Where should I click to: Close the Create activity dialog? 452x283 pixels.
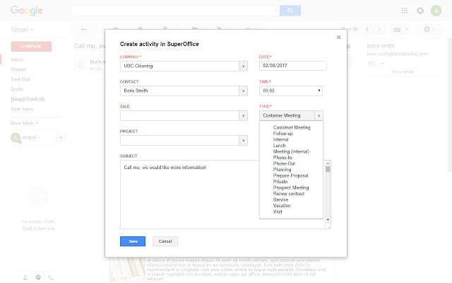339,37
